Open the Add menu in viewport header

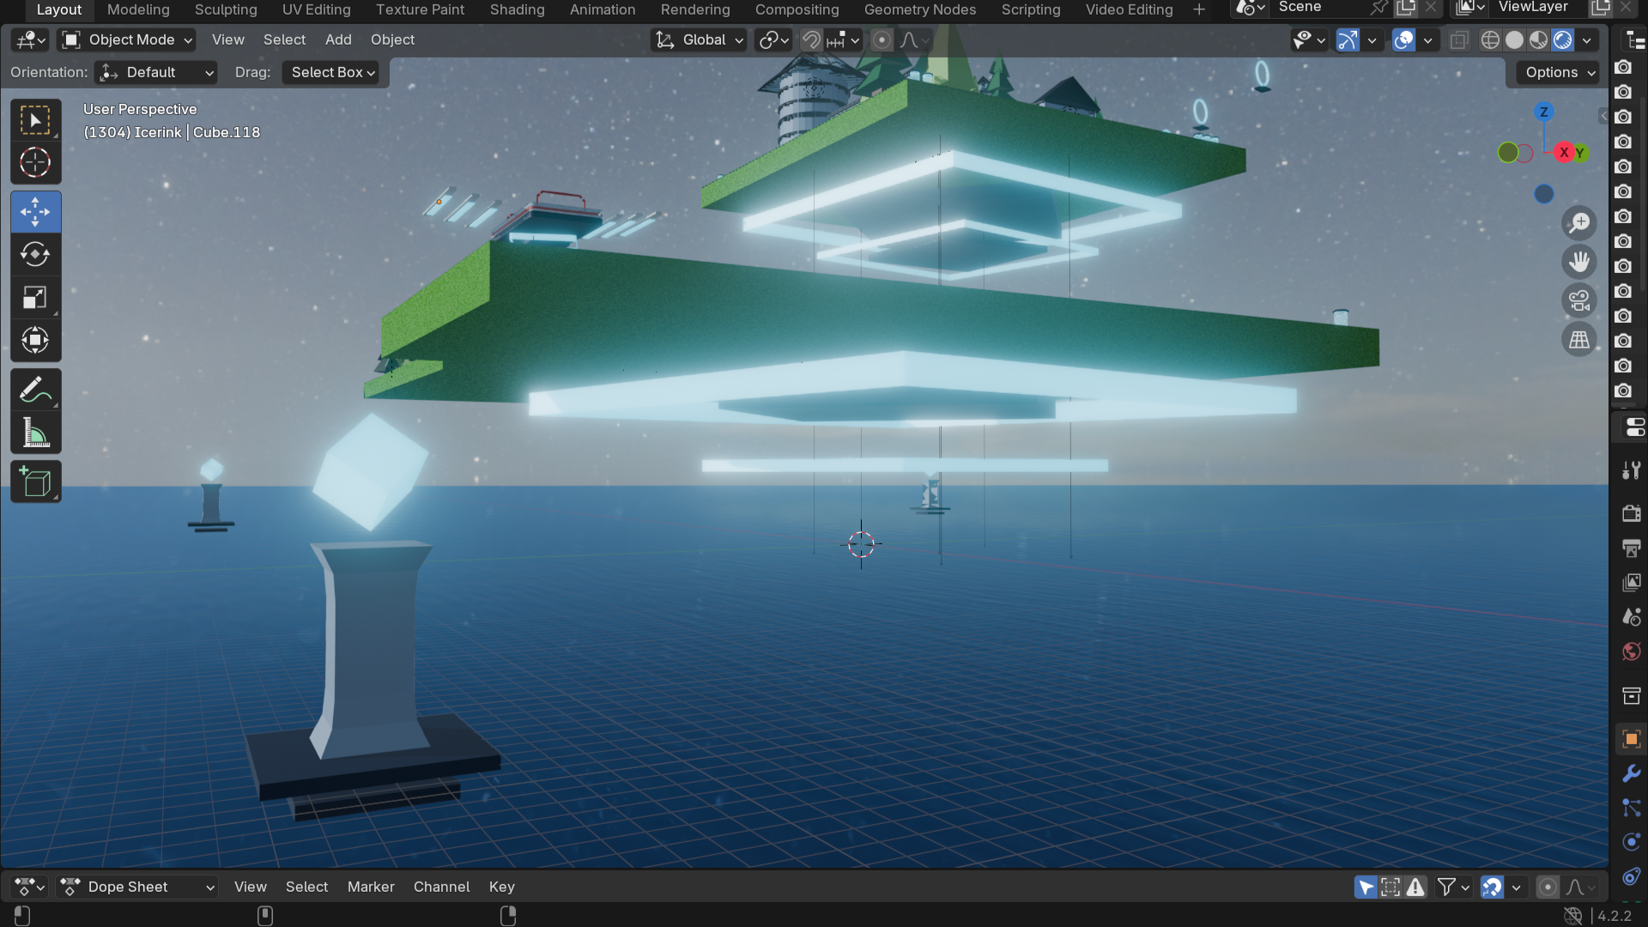[x=338, y=39]
